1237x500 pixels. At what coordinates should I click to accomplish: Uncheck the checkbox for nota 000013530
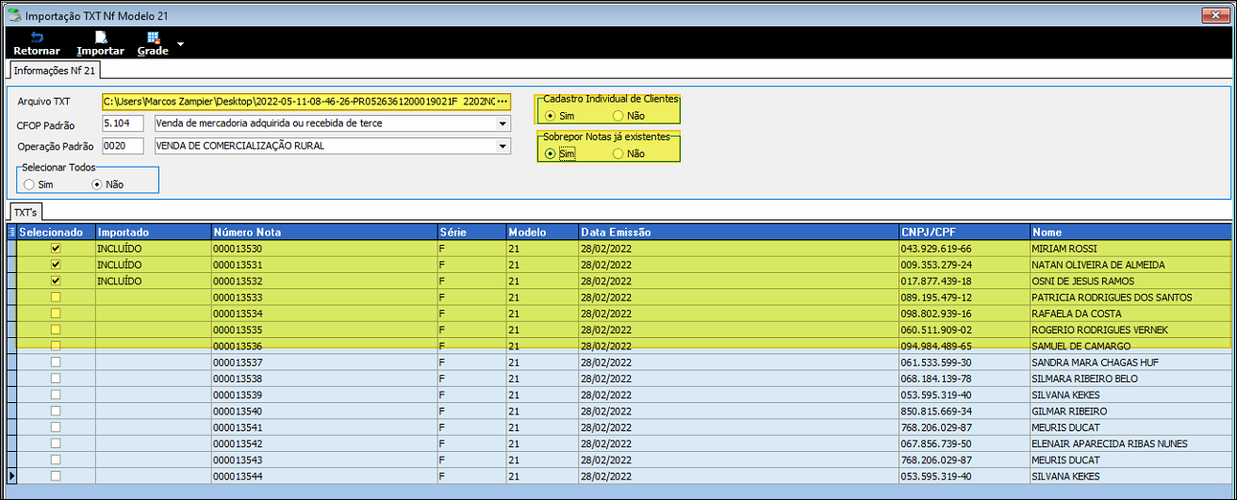[56, 248]
